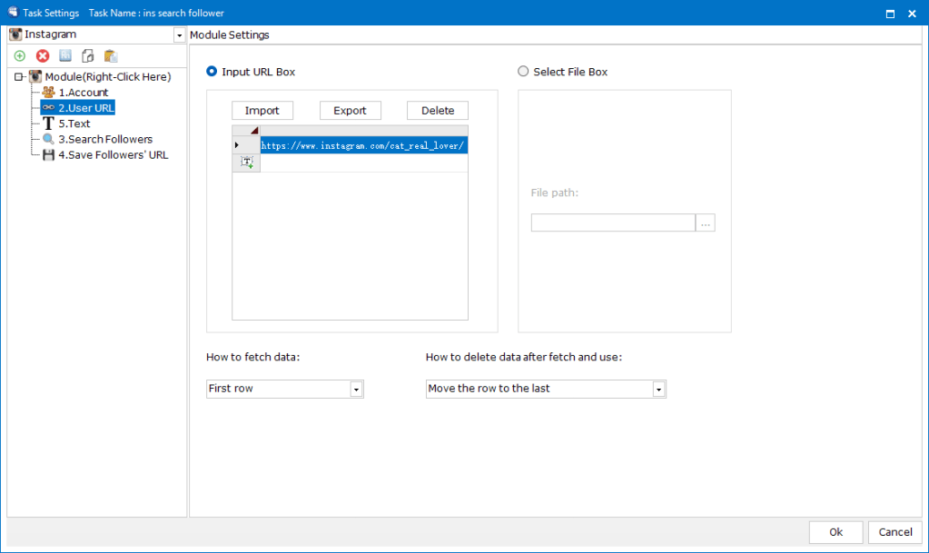Select the 3.Search Followers module
The height and width of the screenshot is (553, 929).
pos(104,139)
